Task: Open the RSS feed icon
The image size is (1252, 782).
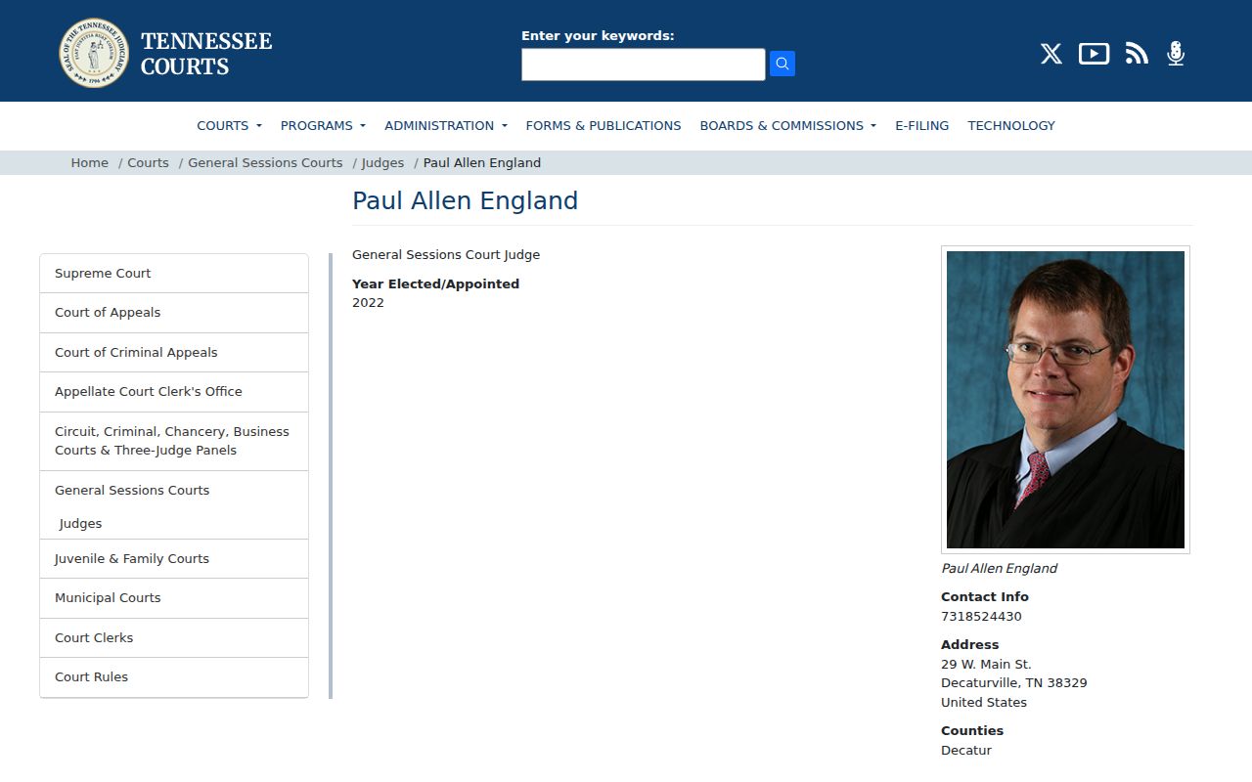Action: pos(1137,54)
